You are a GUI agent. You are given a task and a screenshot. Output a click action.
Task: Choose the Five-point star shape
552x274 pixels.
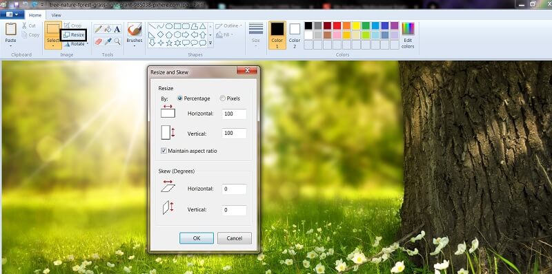click(169, 43)
